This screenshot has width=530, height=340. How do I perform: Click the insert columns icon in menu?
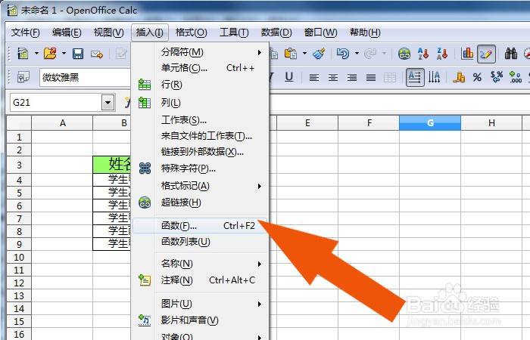click(x=145, y=102)
